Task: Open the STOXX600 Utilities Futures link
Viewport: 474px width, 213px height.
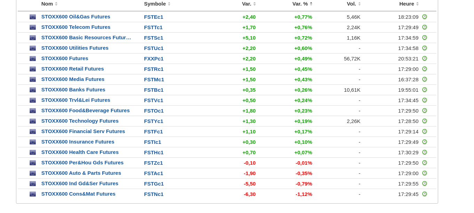Action: [x=75, y=48]
